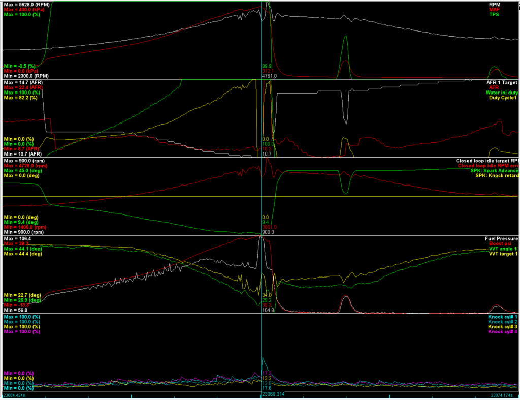Click the Min = 22.7 (deg) readout
The width and height of the screenshot is (520, 400).
22,295
